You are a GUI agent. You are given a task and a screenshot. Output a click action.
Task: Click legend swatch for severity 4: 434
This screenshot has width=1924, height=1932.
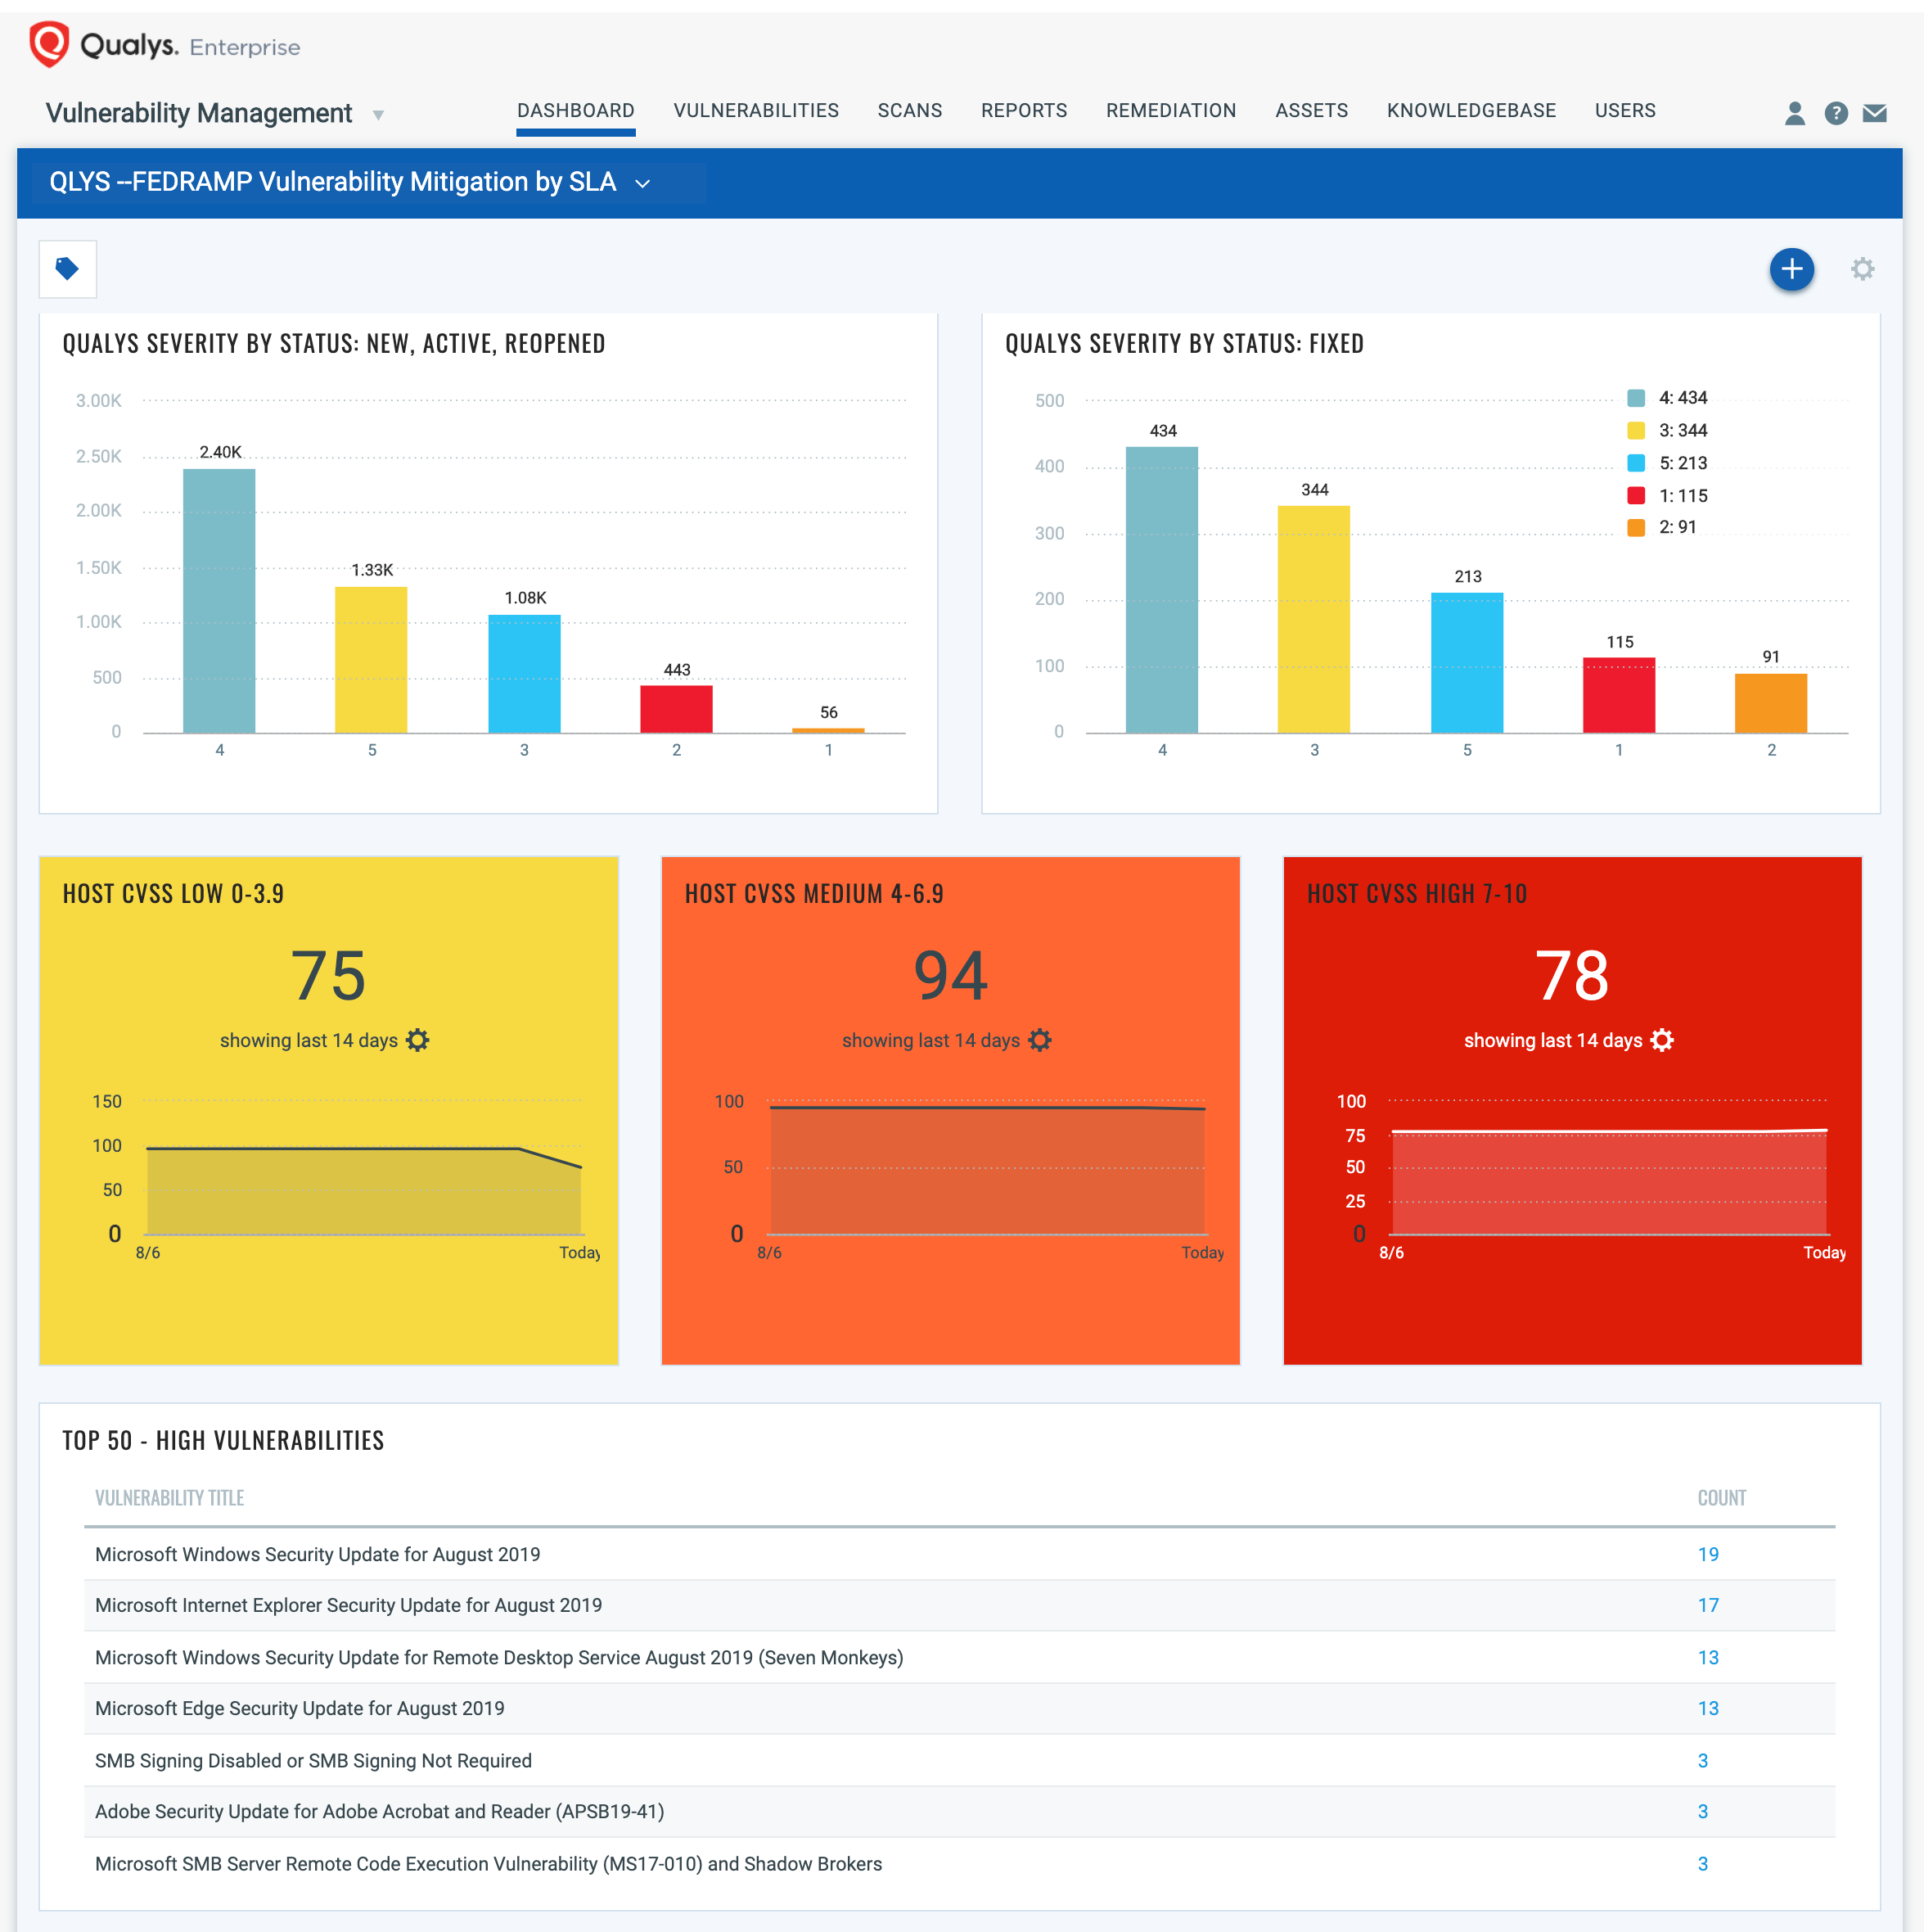(1636, 398)
